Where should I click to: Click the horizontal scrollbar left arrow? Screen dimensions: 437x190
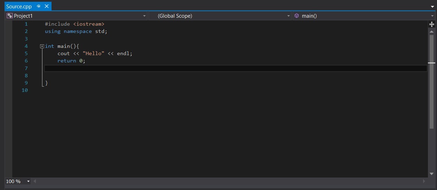(x=35, y=181)
